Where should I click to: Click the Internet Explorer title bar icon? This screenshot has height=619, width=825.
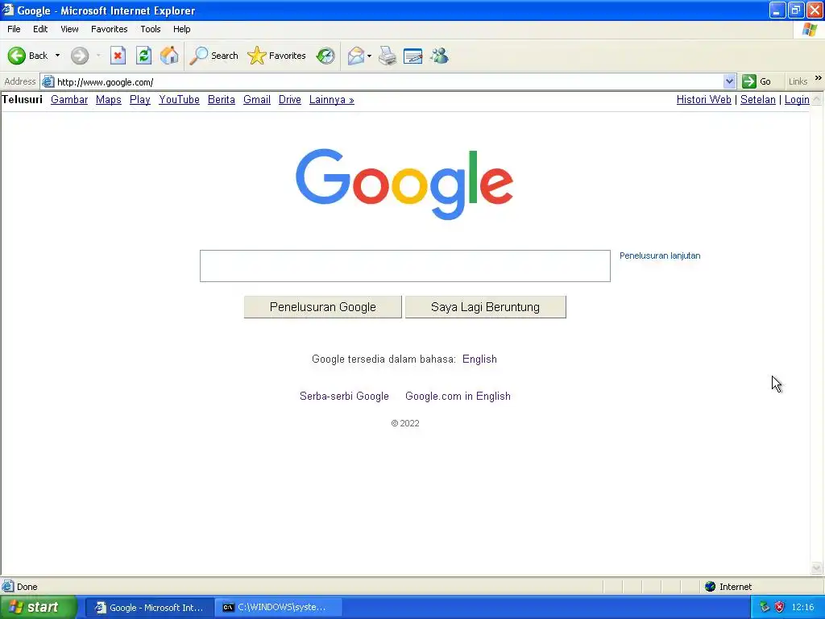[x=8, y=10]
